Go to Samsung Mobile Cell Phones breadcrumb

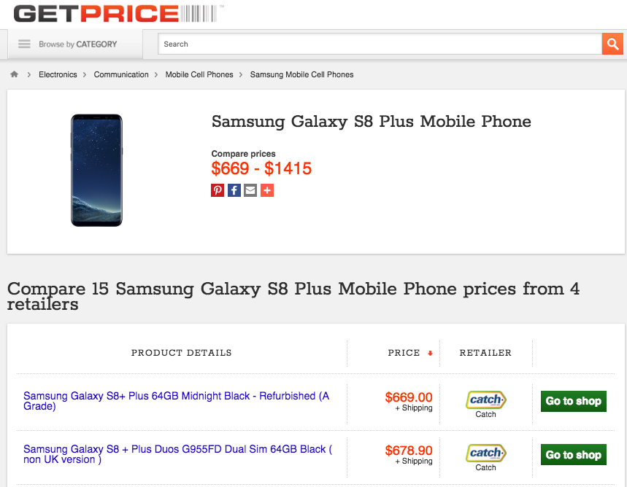pos(301,74)
